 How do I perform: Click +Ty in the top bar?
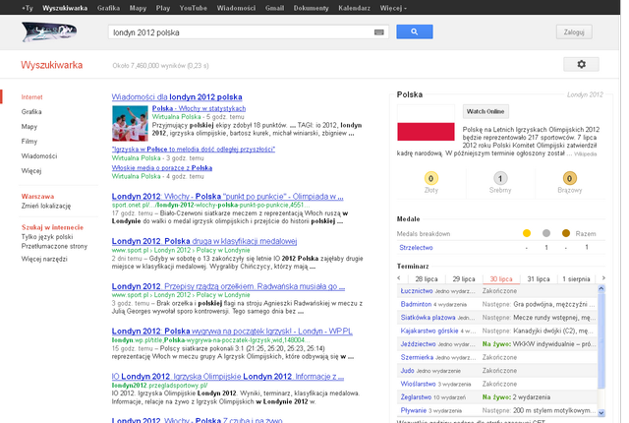pyautogui.click(x=28, y=8)
